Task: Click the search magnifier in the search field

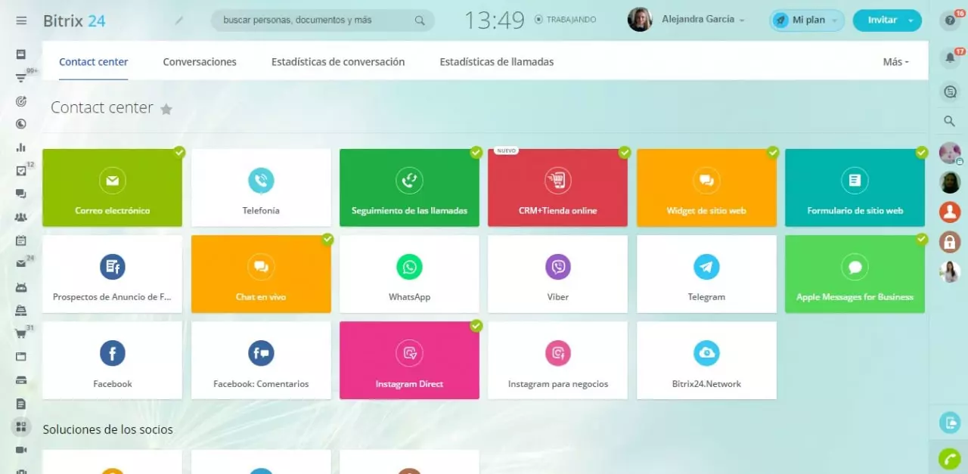Action: coord(420,20)
